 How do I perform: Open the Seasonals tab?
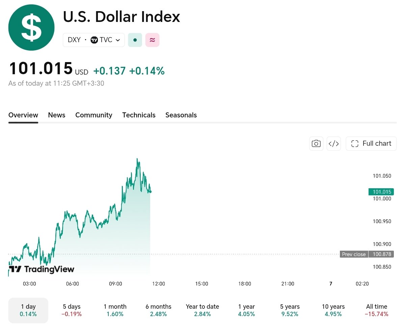[181, 115]
